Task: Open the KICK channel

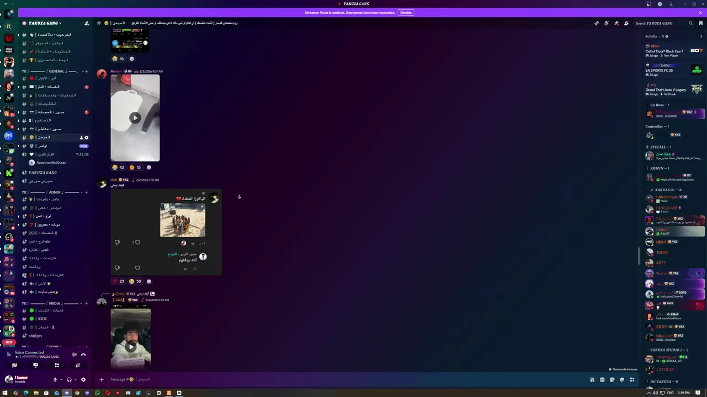Action: (x=55, y=319)
